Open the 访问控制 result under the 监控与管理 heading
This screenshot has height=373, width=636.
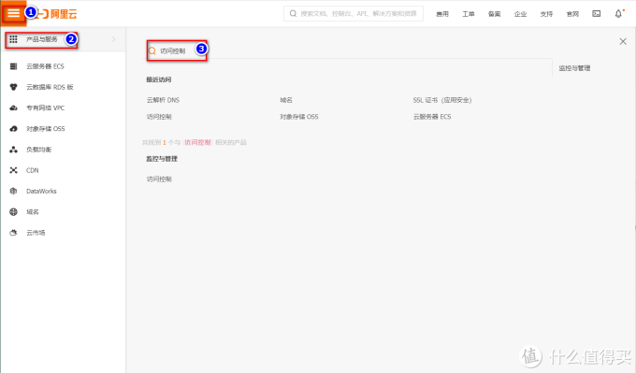coord(159,179)
